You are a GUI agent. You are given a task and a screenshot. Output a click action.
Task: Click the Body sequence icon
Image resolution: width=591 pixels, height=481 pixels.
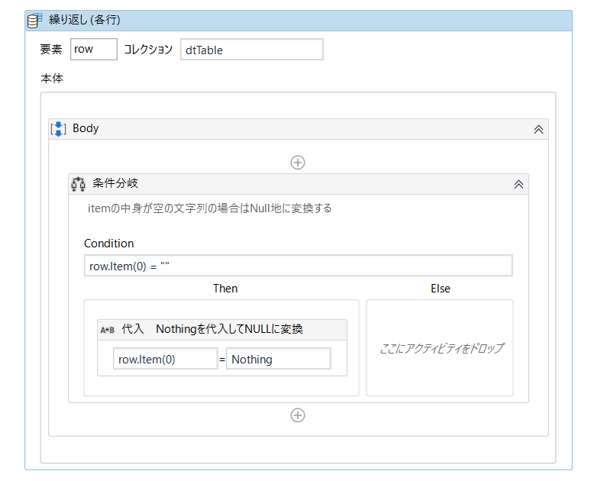59,129
